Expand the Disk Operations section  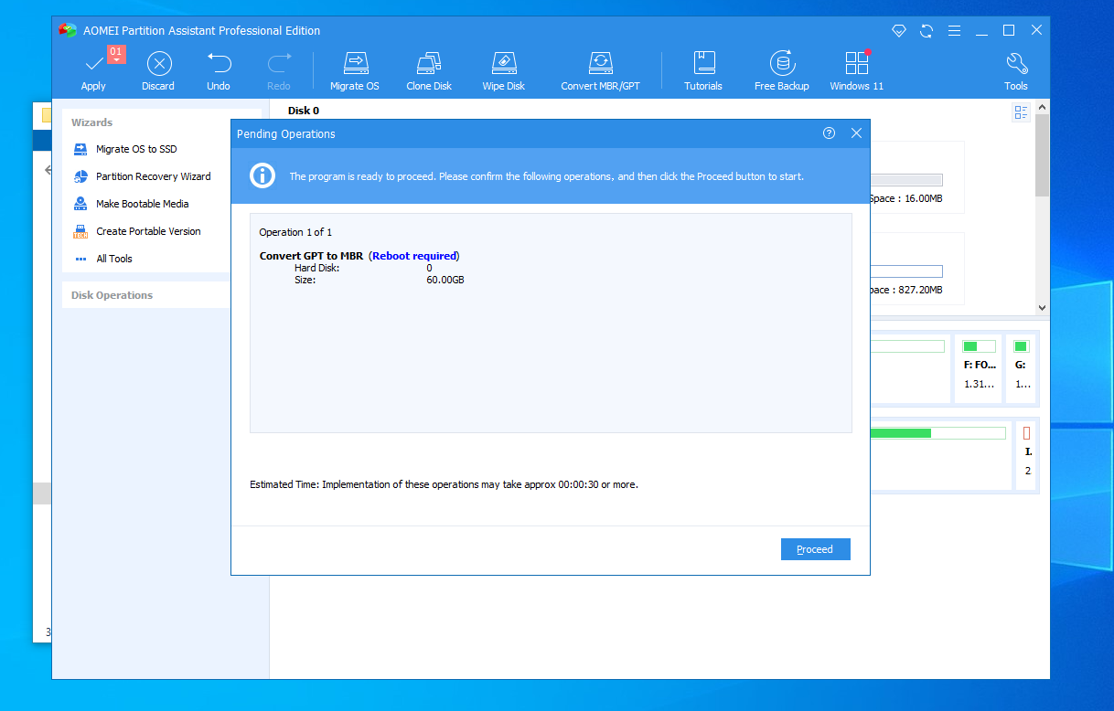click(146, 295)
